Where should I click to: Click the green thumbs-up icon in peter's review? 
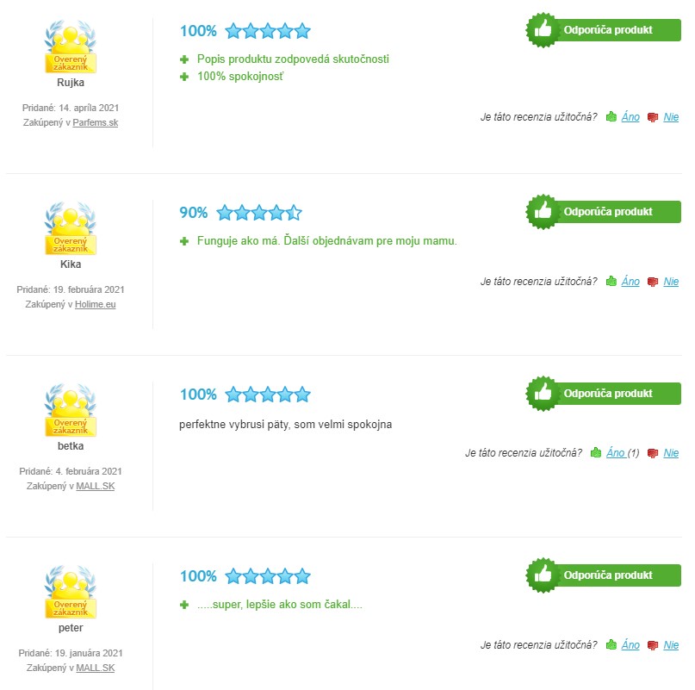611,644
